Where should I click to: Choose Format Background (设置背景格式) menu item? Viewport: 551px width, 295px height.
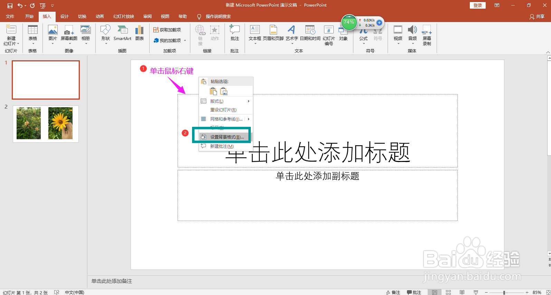(x=226, y=137)
